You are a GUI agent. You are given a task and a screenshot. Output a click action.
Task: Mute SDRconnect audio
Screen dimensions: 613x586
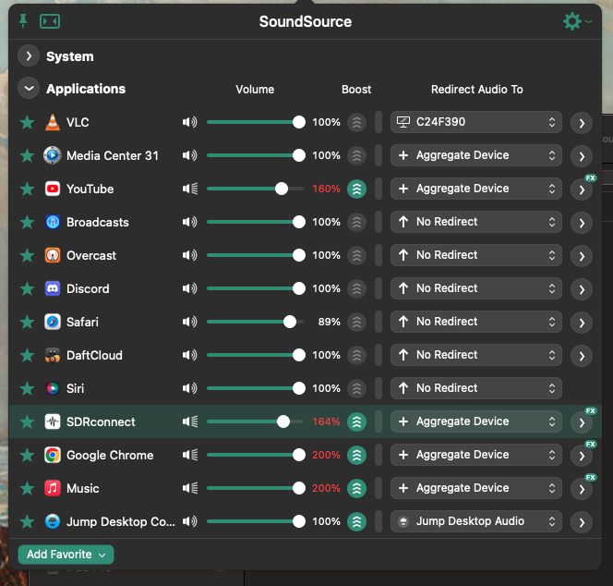[189, 421]
